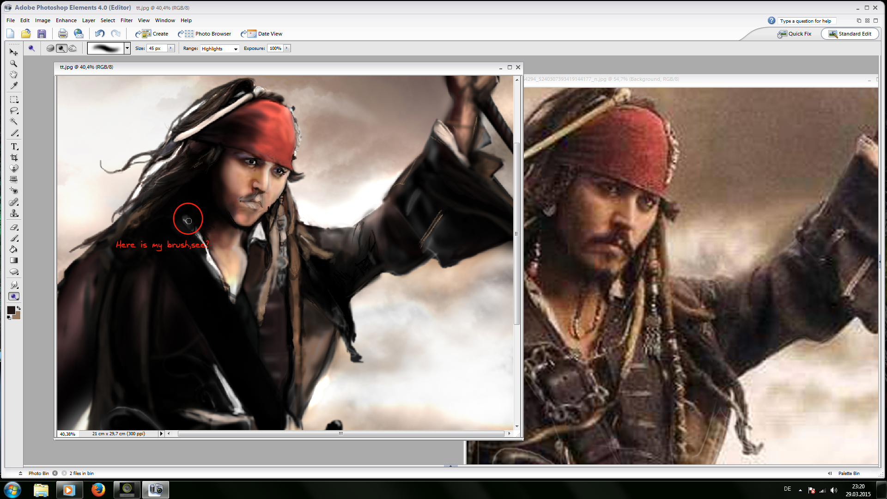This screenshot has width=887, height=499.
Task: Select the Straighten tool
Action: pyautogui.click(x=14, y=179)
